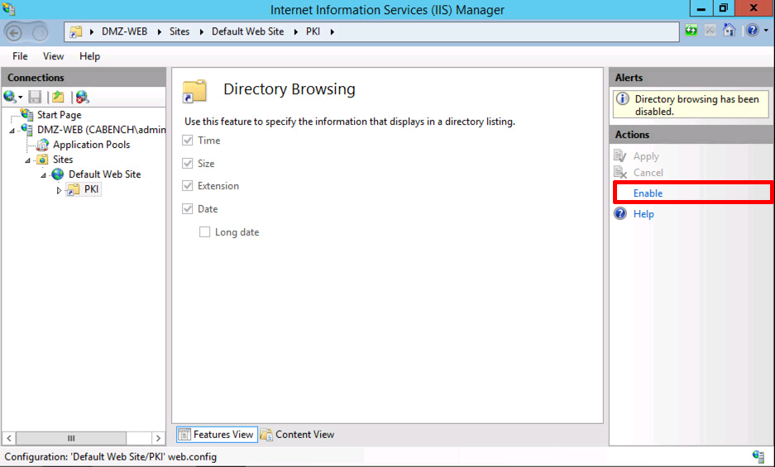
Task: Select Default Web Site tree label
Action: click(105, 174)
